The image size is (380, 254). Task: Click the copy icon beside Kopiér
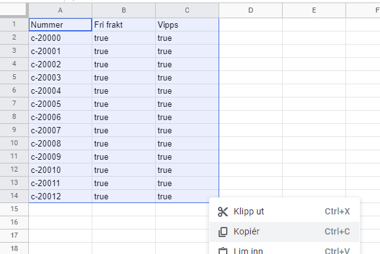223,232
